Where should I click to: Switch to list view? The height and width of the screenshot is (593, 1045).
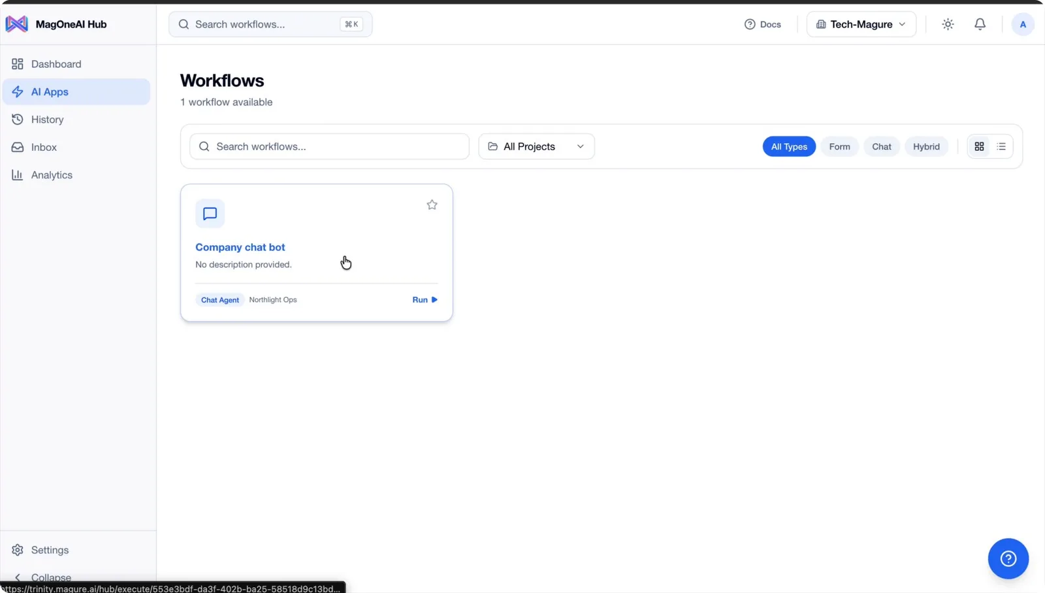point(1001,146)
